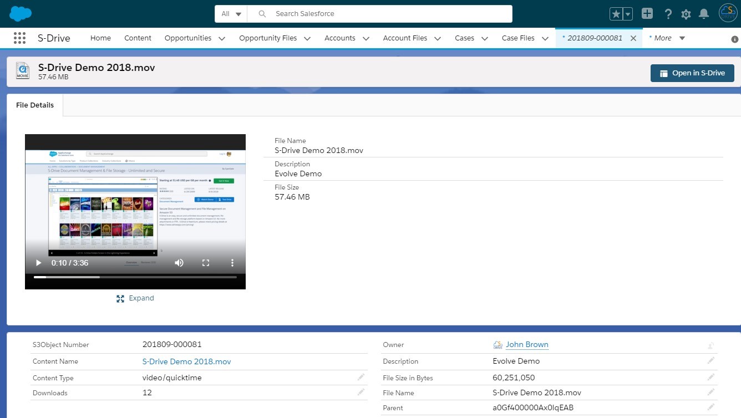741x418 pixels.
Task: Expand the Opportunity Files dropdown chevron
Action: pos(307,39)
